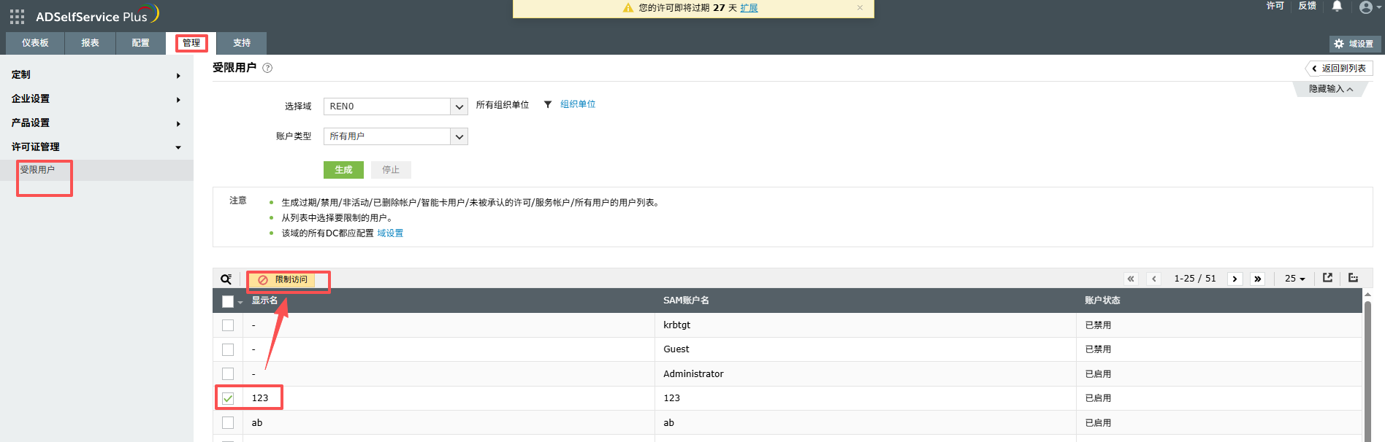Click the green 生成 button

[x=343, y=170]
